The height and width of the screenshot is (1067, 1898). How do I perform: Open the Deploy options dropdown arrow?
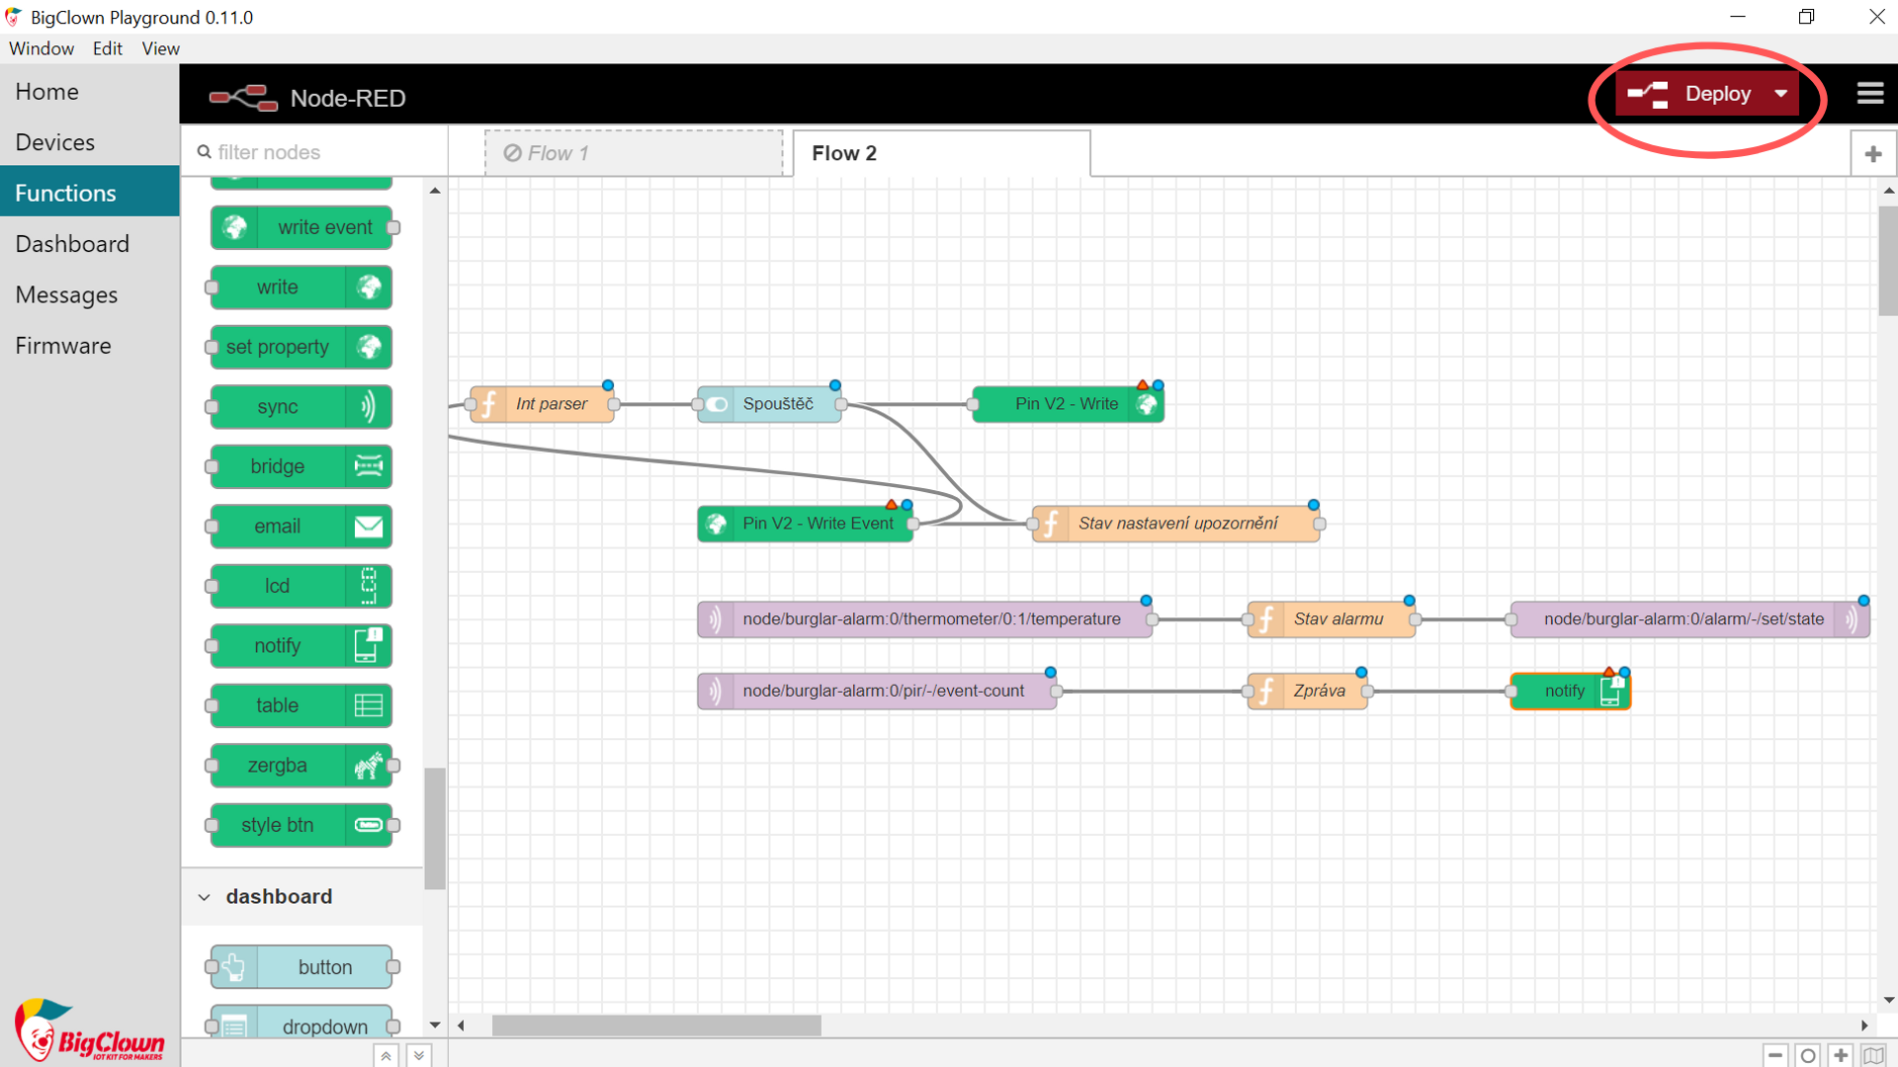tap(1781, 94)
